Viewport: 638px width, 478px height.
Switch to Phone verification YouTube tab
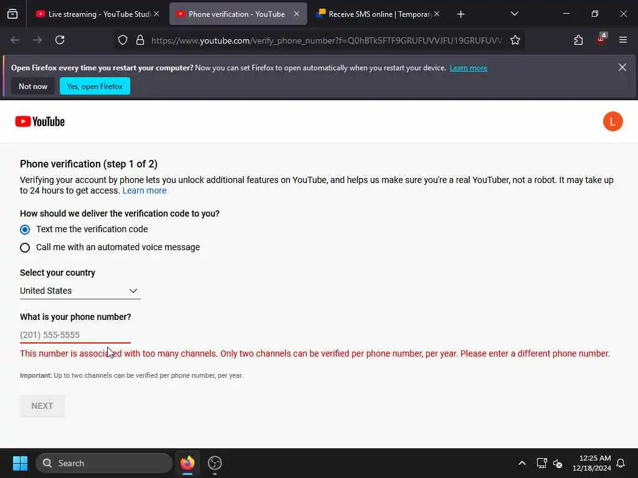(x=238, y=14)
